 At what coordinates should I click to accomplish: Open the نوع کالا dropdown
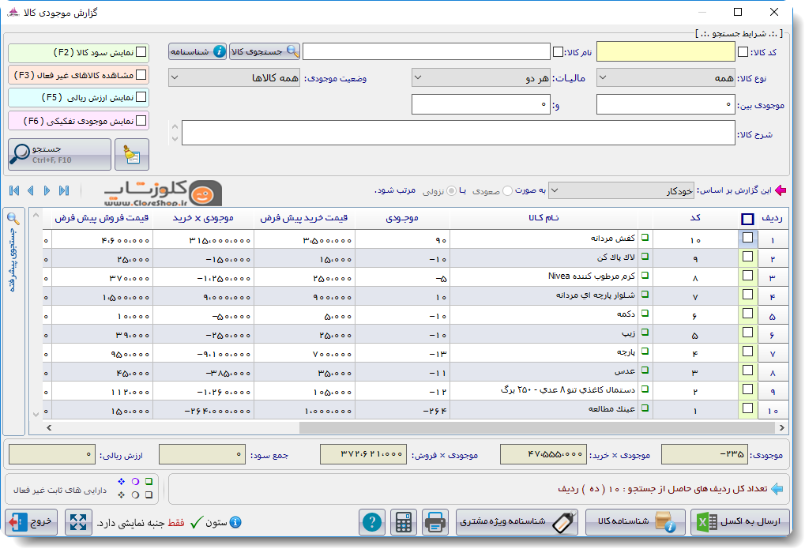(665, 78)
